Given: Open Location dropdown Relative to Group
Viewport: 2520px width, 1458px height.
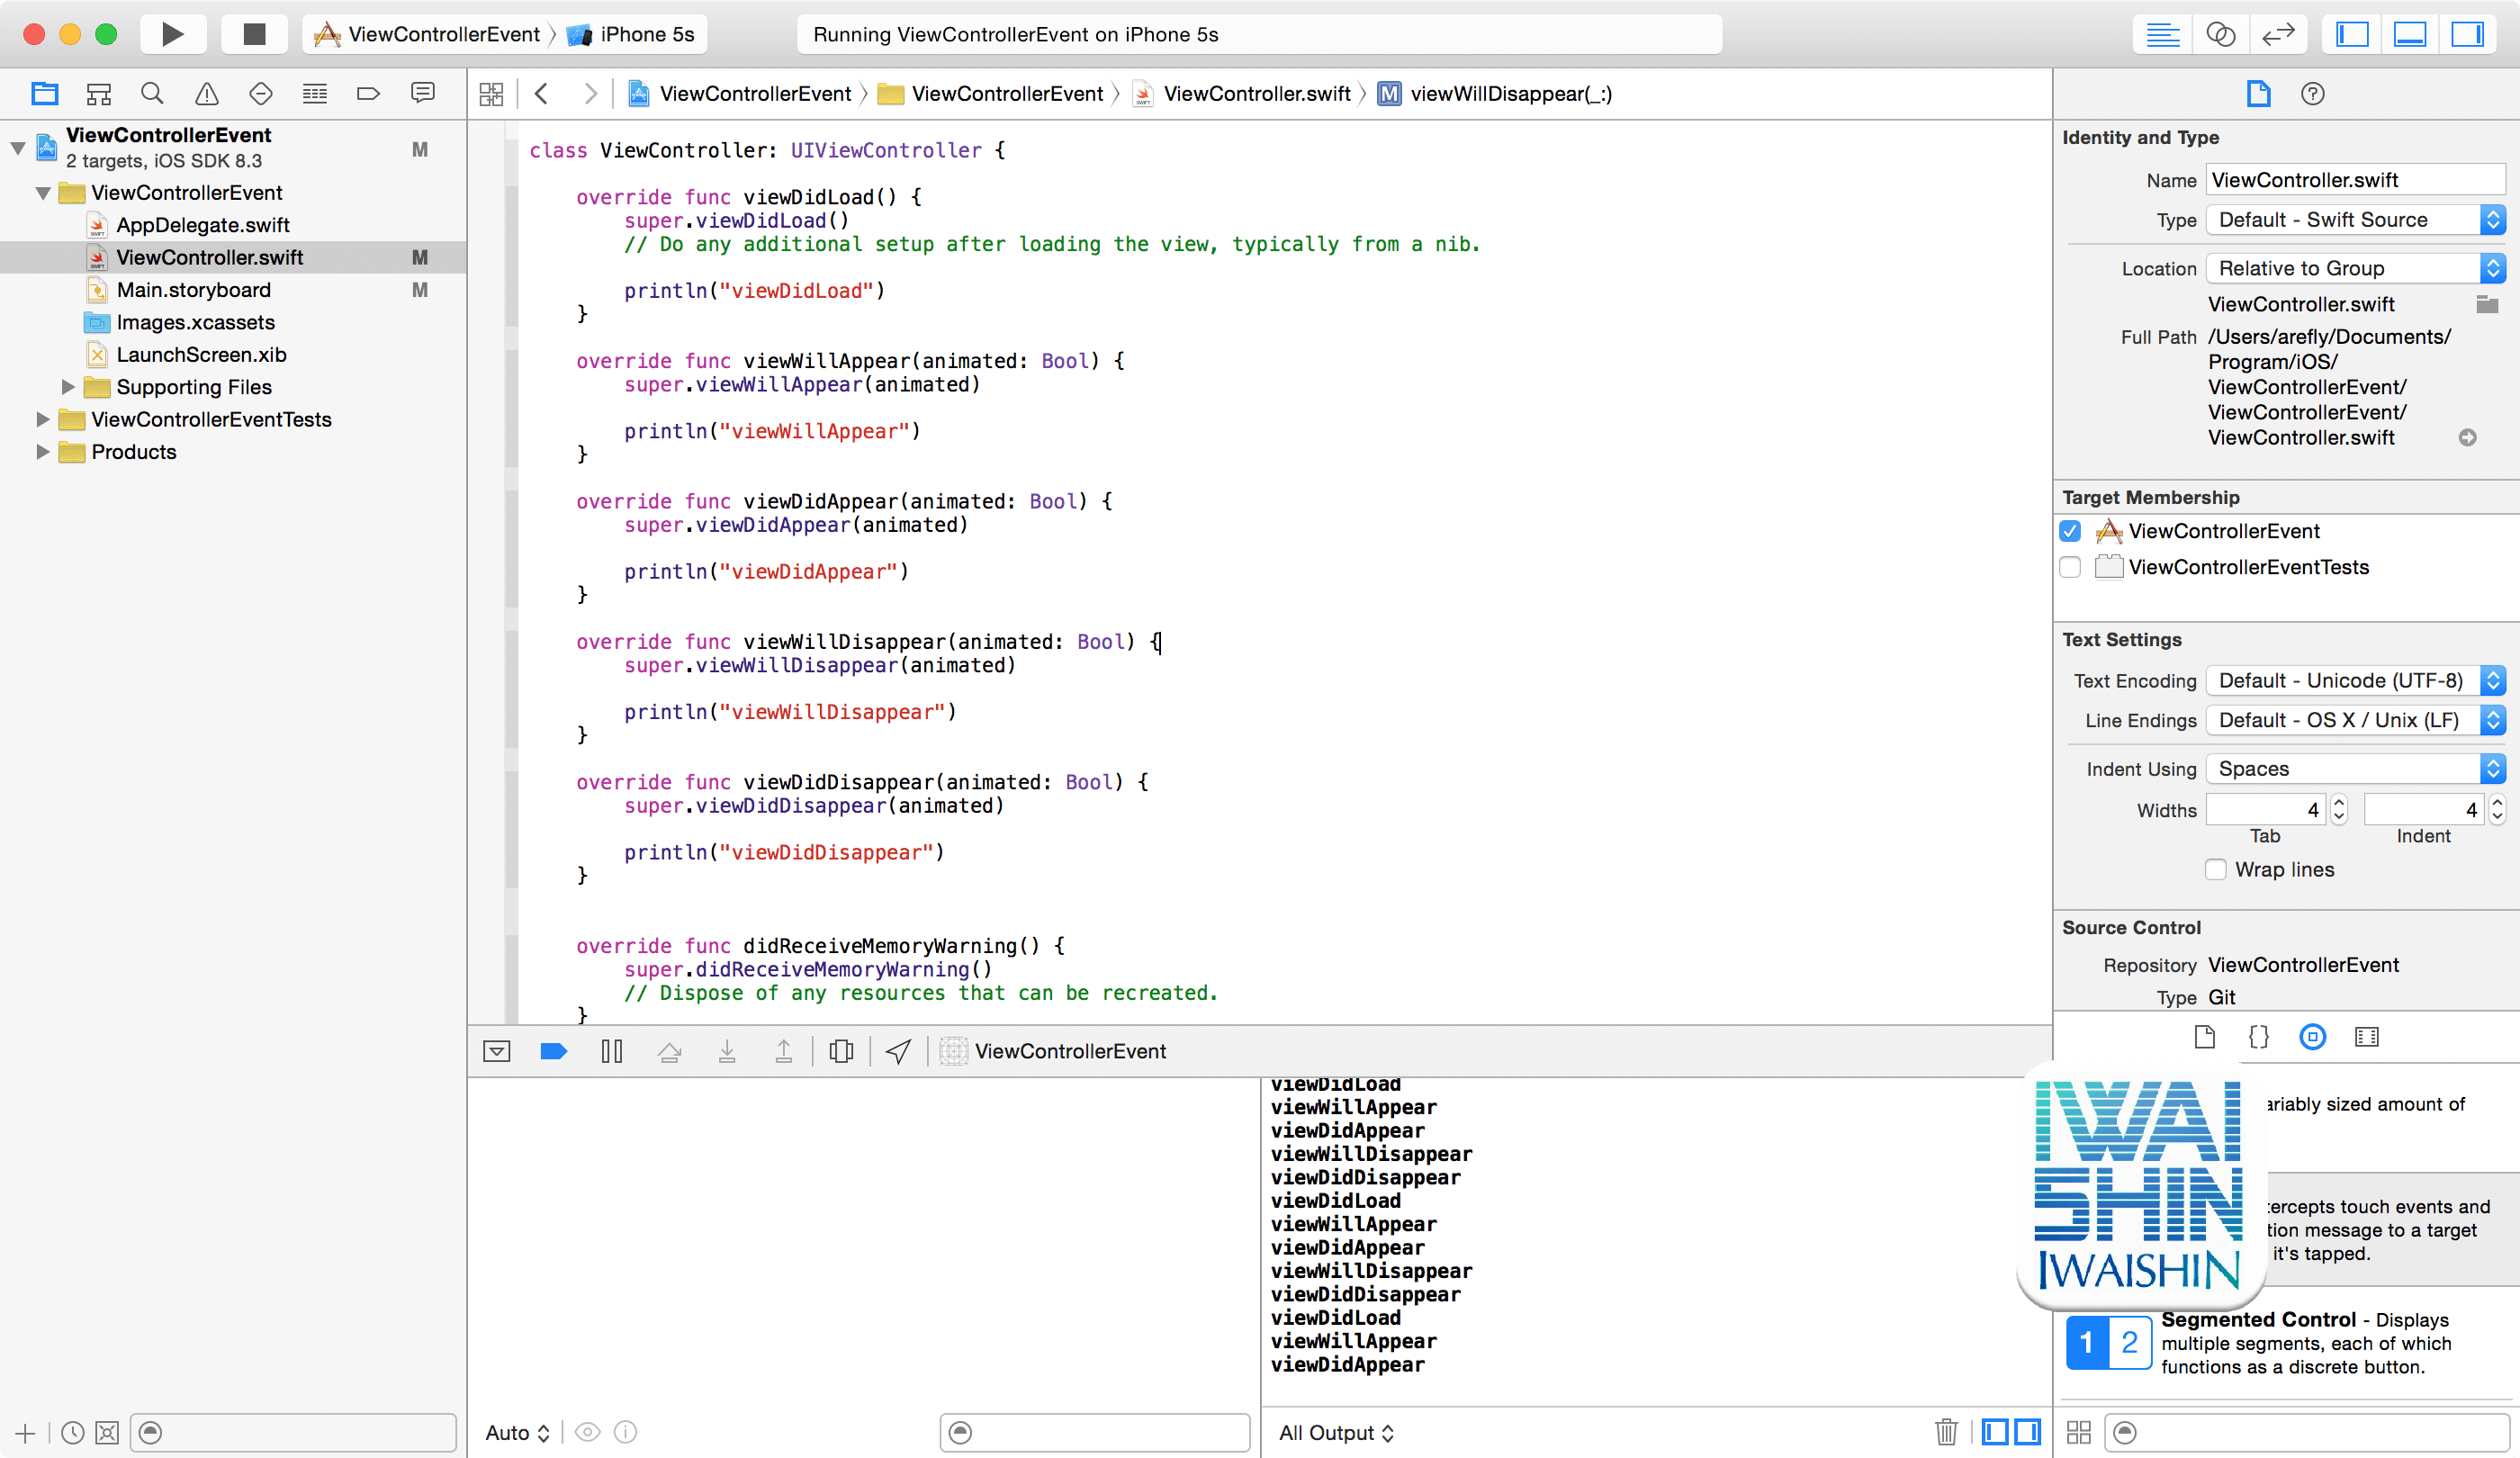Looking at the screenshot, I should tap(2355, 268).
